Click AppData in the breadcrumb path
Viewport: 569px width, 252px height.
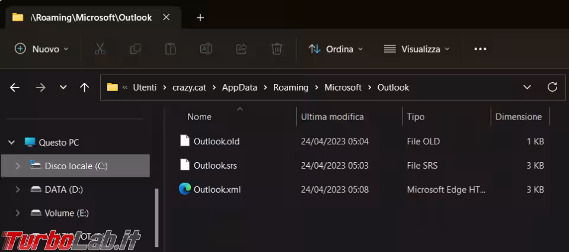pyautogui.click(x=239, y=88)
